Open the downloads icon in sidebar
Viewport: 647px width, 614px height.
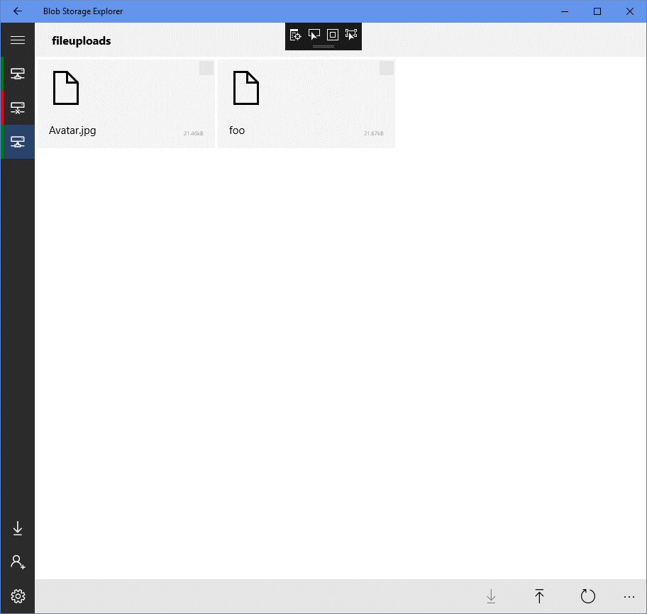18,528
